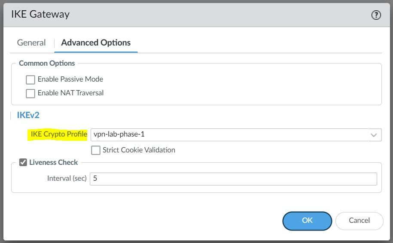Click the Enable NAT Traversal label text
Screen dimensions: 393x243
(x=70, y=93)
